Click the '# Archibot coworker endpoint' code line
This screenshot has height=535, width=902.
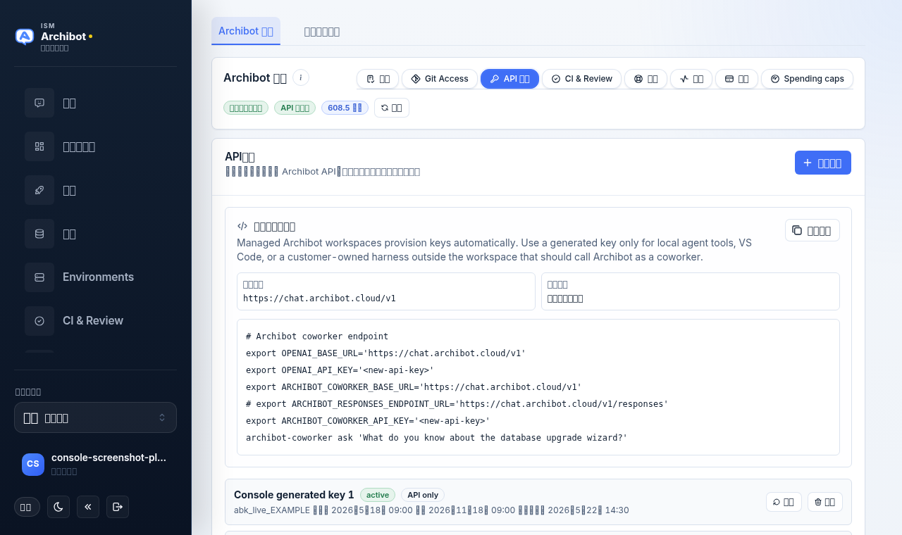click(317, 336)
